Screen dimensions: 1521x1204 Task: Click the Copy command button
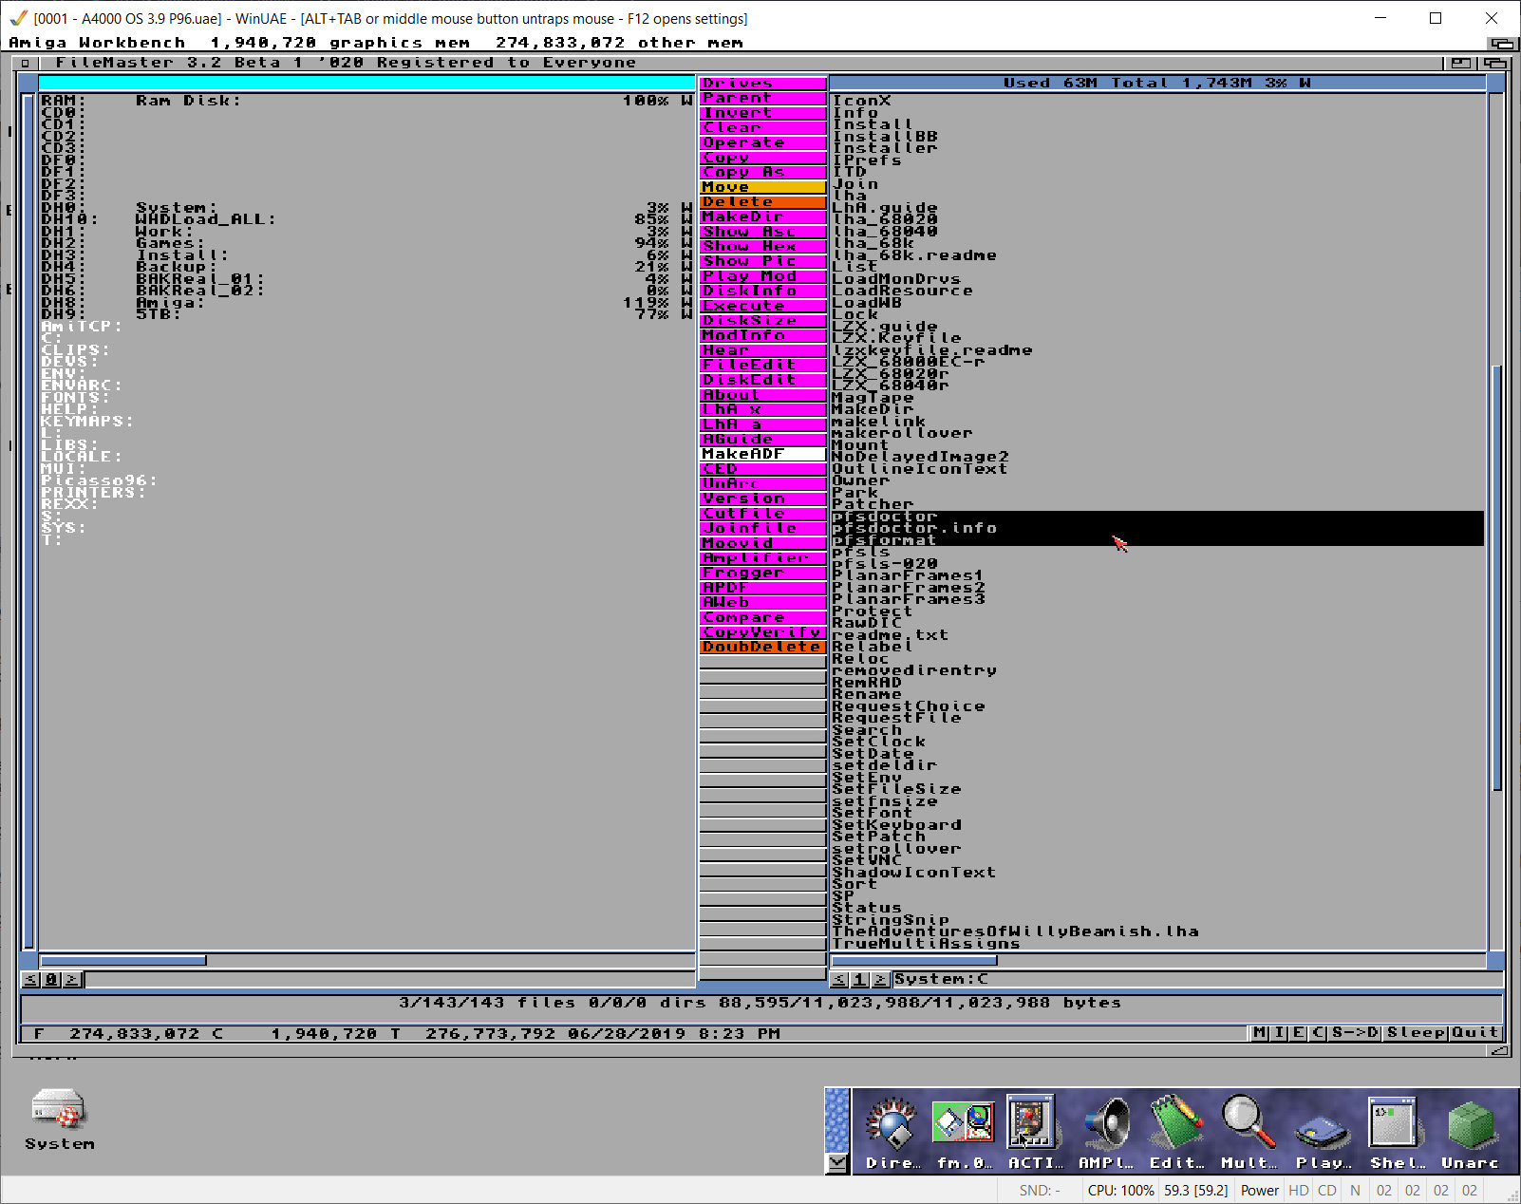[x=762, y=158]
